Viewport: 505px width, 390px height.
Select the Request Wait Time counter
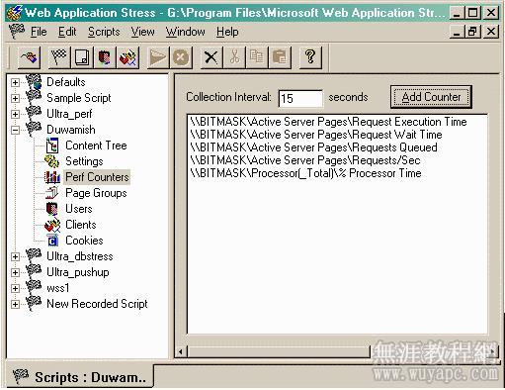point(316,135)
